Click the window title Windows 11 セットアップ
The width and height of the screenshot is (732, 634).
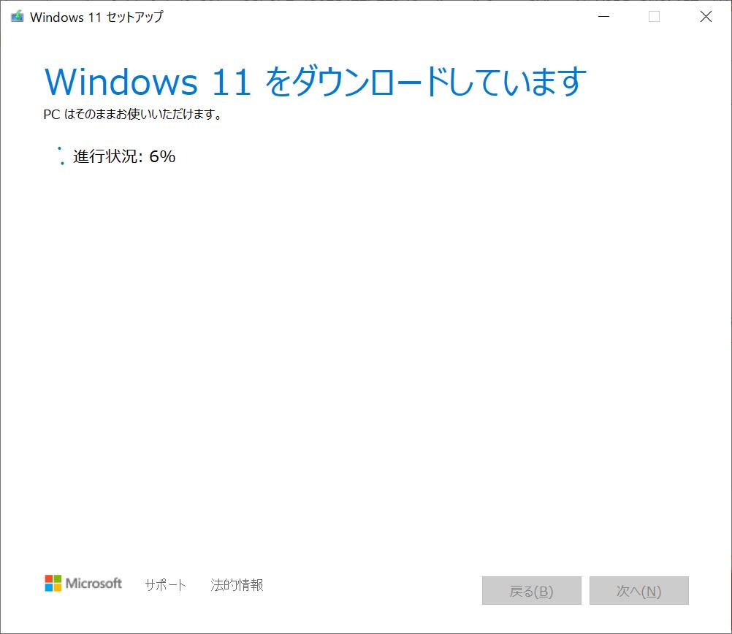(x=96, y=17)
